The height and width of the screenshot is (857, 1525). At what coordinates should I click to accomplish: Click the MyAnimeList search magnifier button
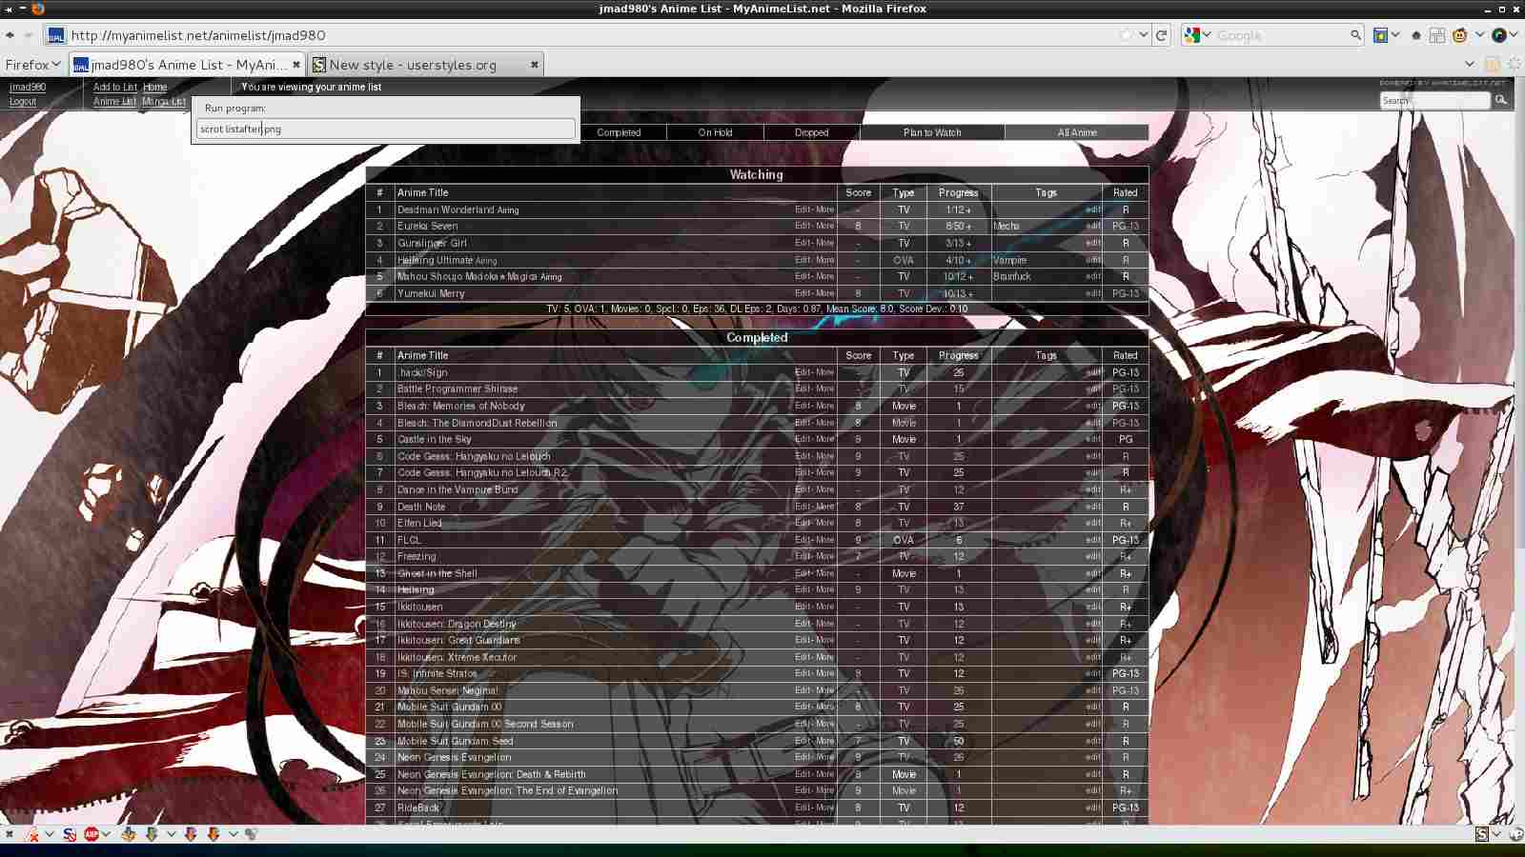coord(1501,100)
